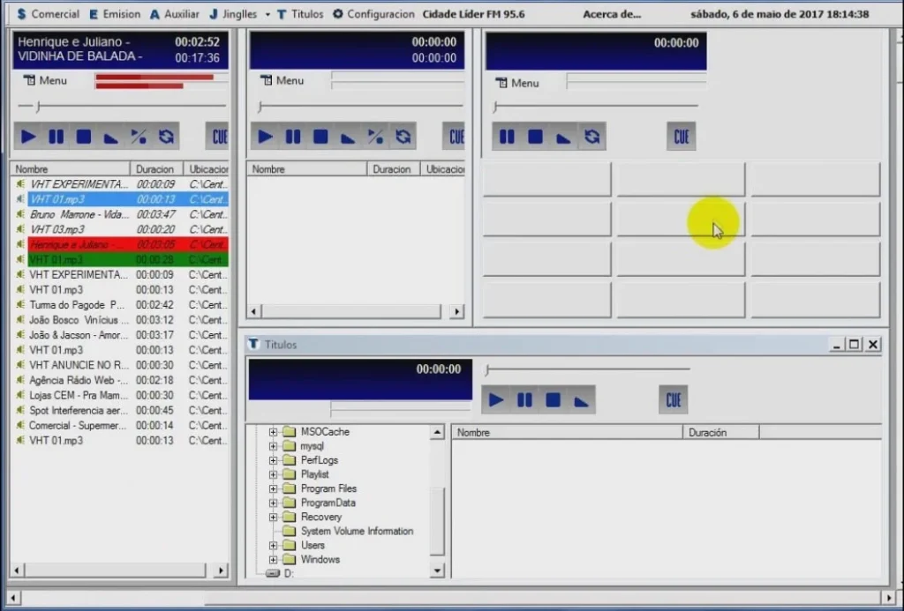Click the percent icon on the second deck

pyautogui.click(x=376, y=137)
